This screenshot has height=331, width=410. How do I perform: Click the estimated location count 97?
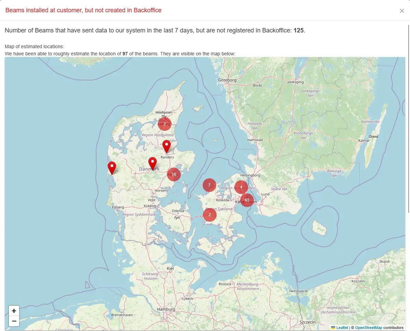[x=125, y=54]
